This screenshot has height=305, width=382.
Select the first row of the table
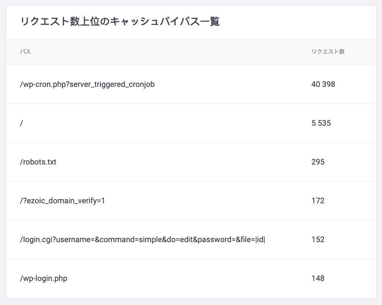point(191,84)
